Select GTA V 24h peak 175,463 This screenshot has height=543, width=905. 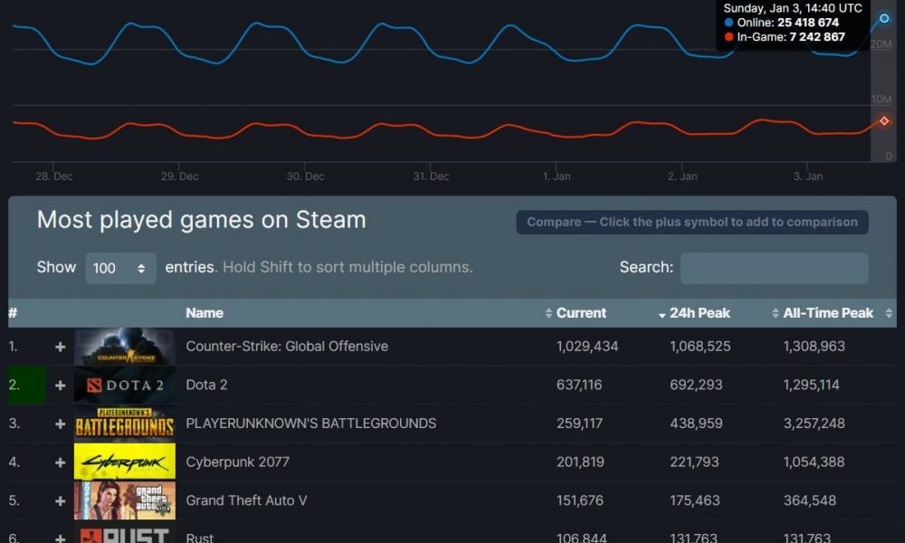coord(695,500)
